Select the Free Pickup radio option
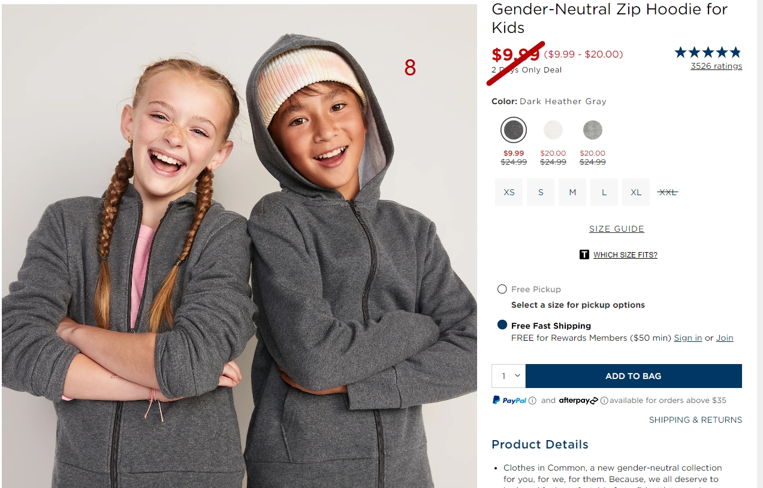 click(502, 289)
